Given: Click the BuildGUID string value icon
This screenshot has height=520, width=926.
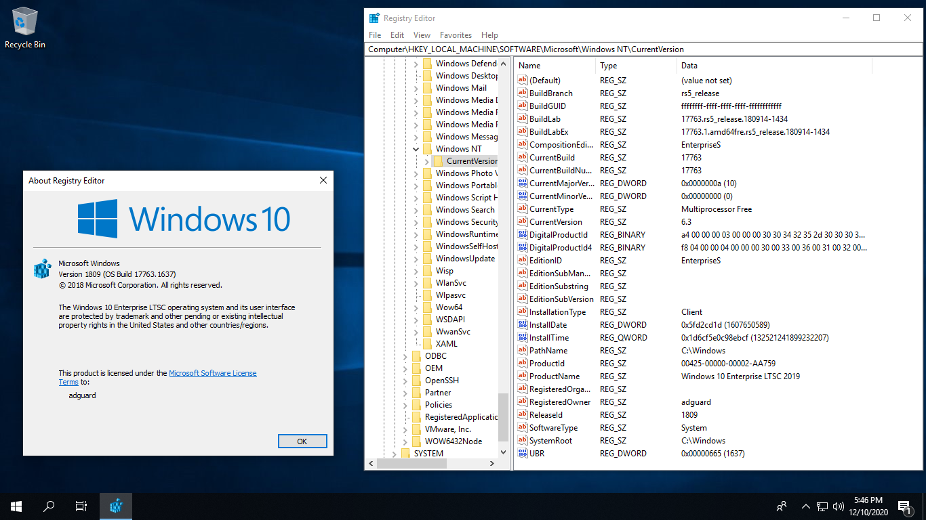Looking at the screenshot, I should point(522,106).
